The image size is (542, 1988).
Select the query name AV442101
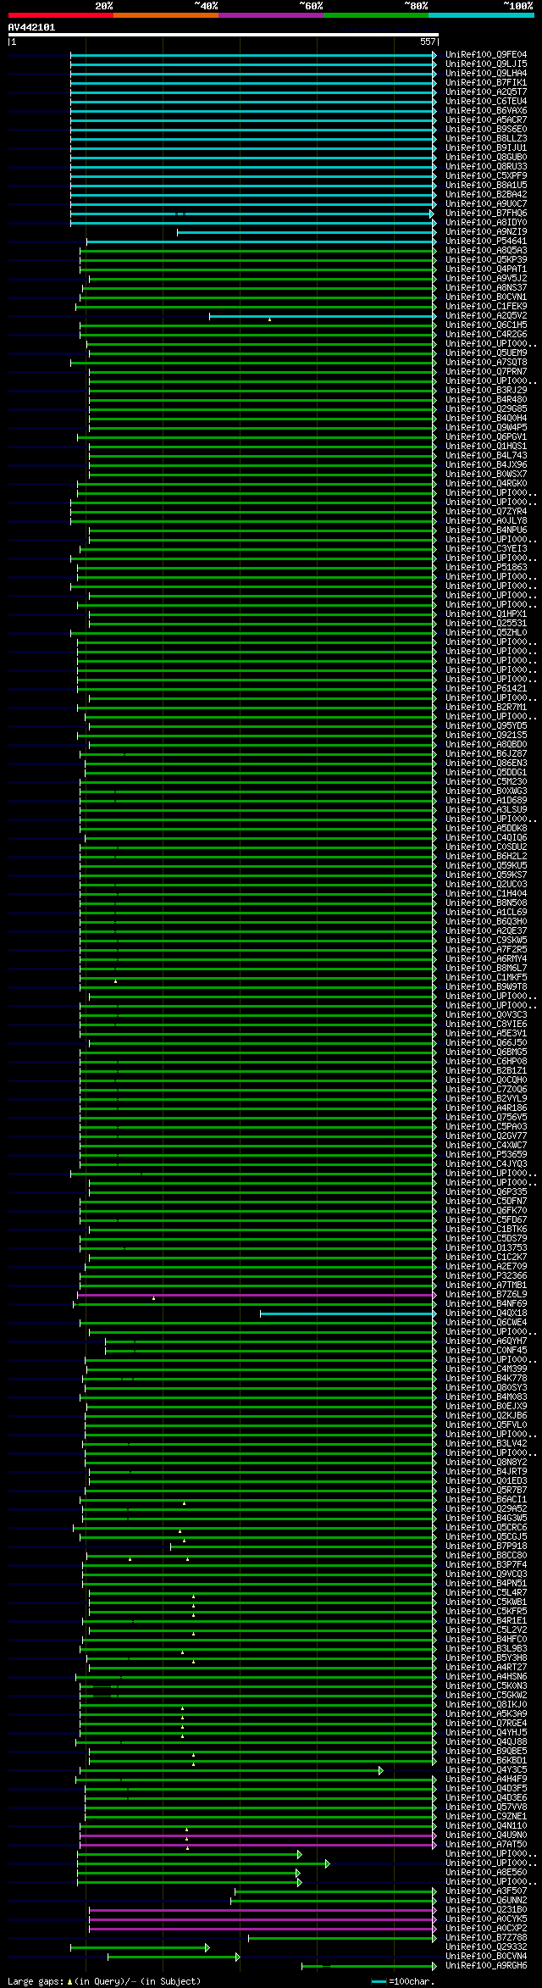point(32,27)
